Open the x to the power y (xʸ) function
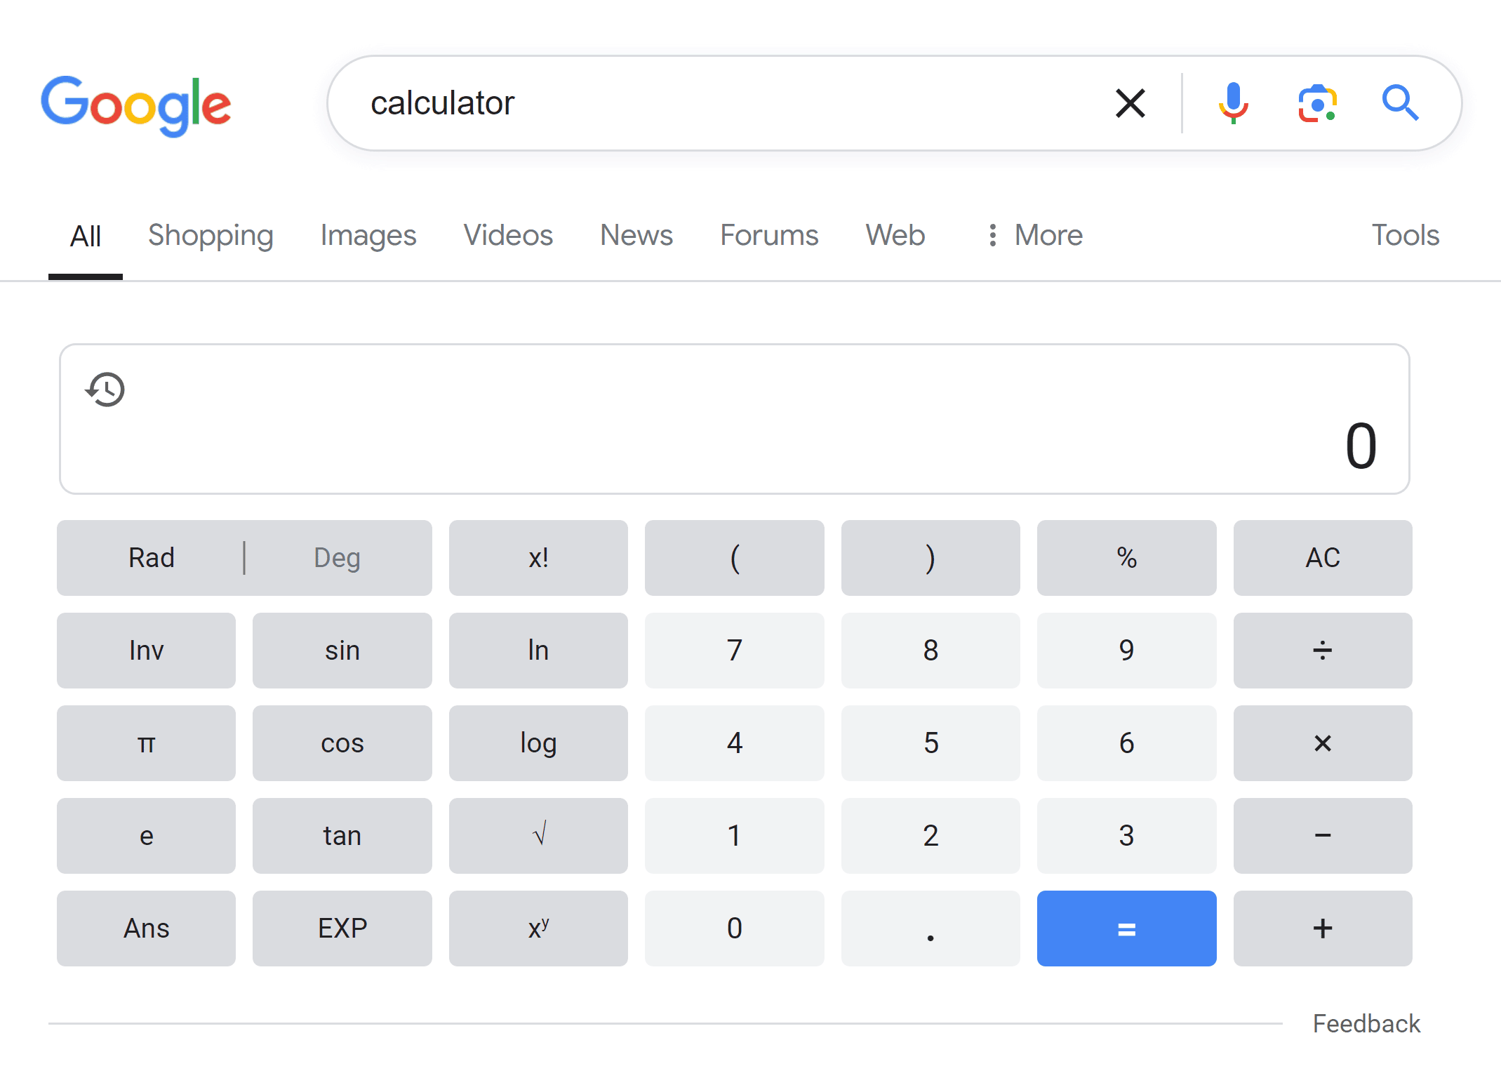The image size is (1501, 1078). point(538,928)
